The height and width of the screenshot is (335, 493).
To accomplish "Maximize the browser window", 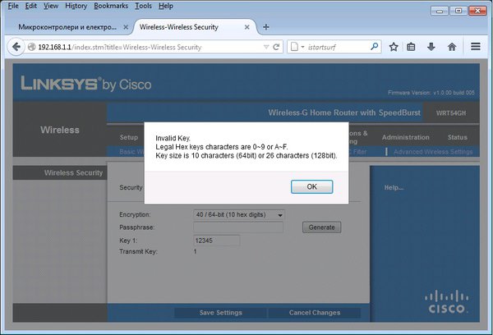I will [458, 11].
